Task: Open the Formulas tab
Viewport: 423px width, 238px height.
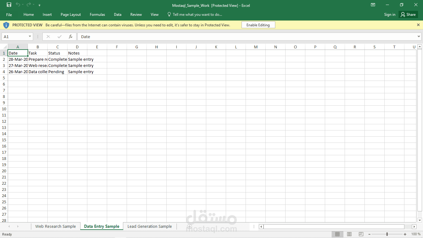Action: tap(97, 15)
